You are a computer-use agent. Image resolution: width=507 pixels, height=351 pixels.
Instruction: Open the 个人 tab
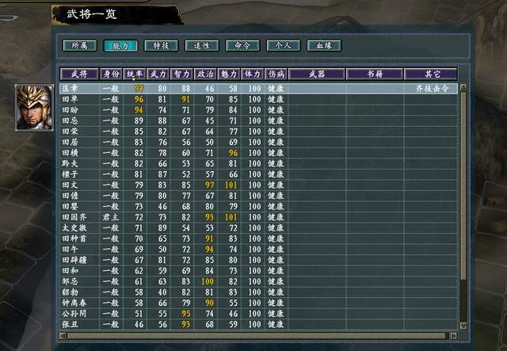(x=284, y=46)
